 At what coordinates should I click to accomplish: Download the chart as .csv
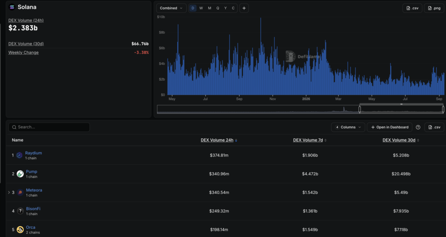coord(412,8)
